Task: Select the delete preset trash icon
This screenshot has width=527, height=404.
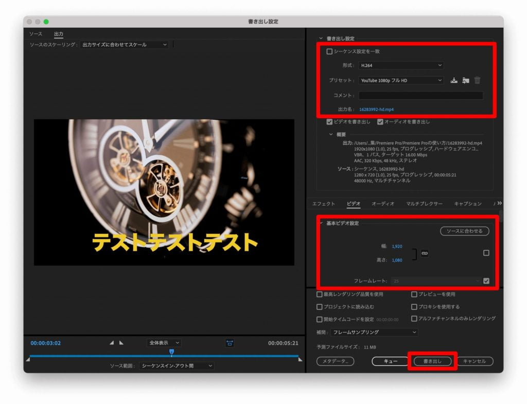Action: click(x=477, y=80)
